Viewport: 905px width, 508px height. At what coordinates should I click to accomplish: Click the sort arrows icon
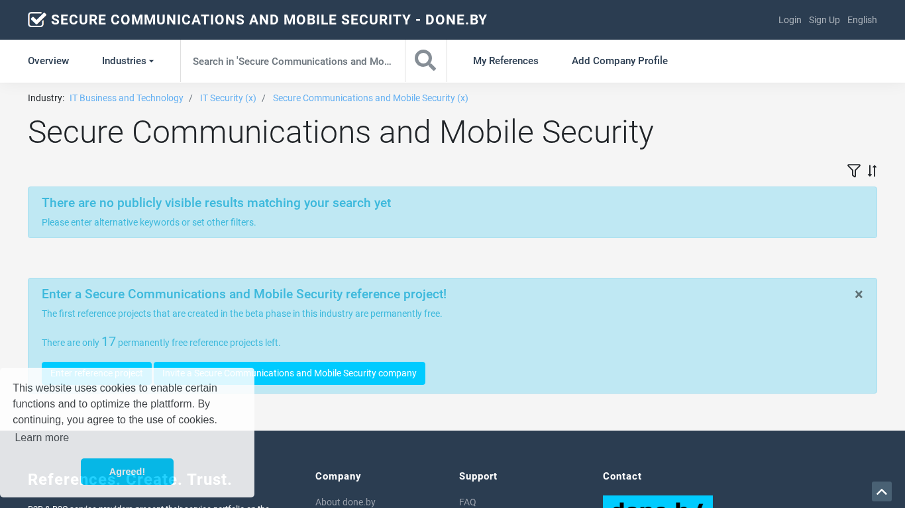872,171
